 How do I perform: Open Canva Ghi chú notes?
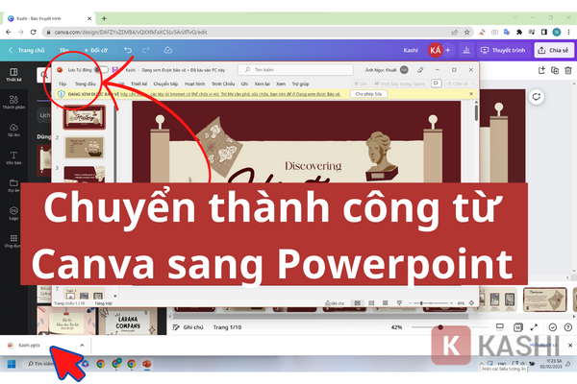[x=188, y=327]
